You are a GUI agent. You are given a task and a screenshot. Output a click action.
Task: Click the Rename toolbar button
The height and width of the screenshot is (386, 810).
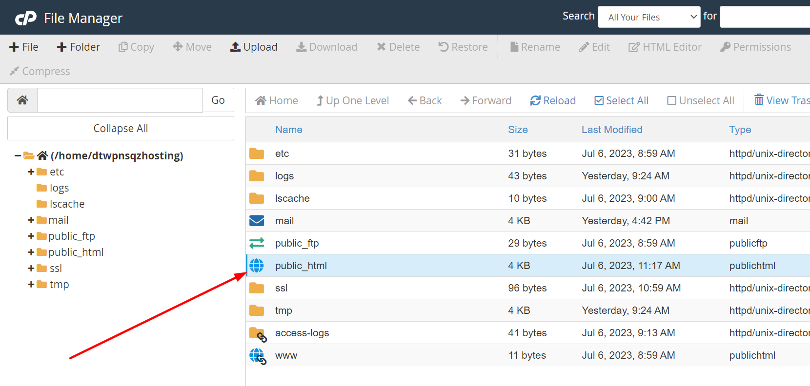click(x=535, y=47)
